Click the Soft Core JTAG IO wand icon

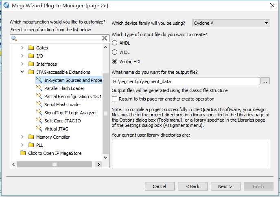point(39,120)
